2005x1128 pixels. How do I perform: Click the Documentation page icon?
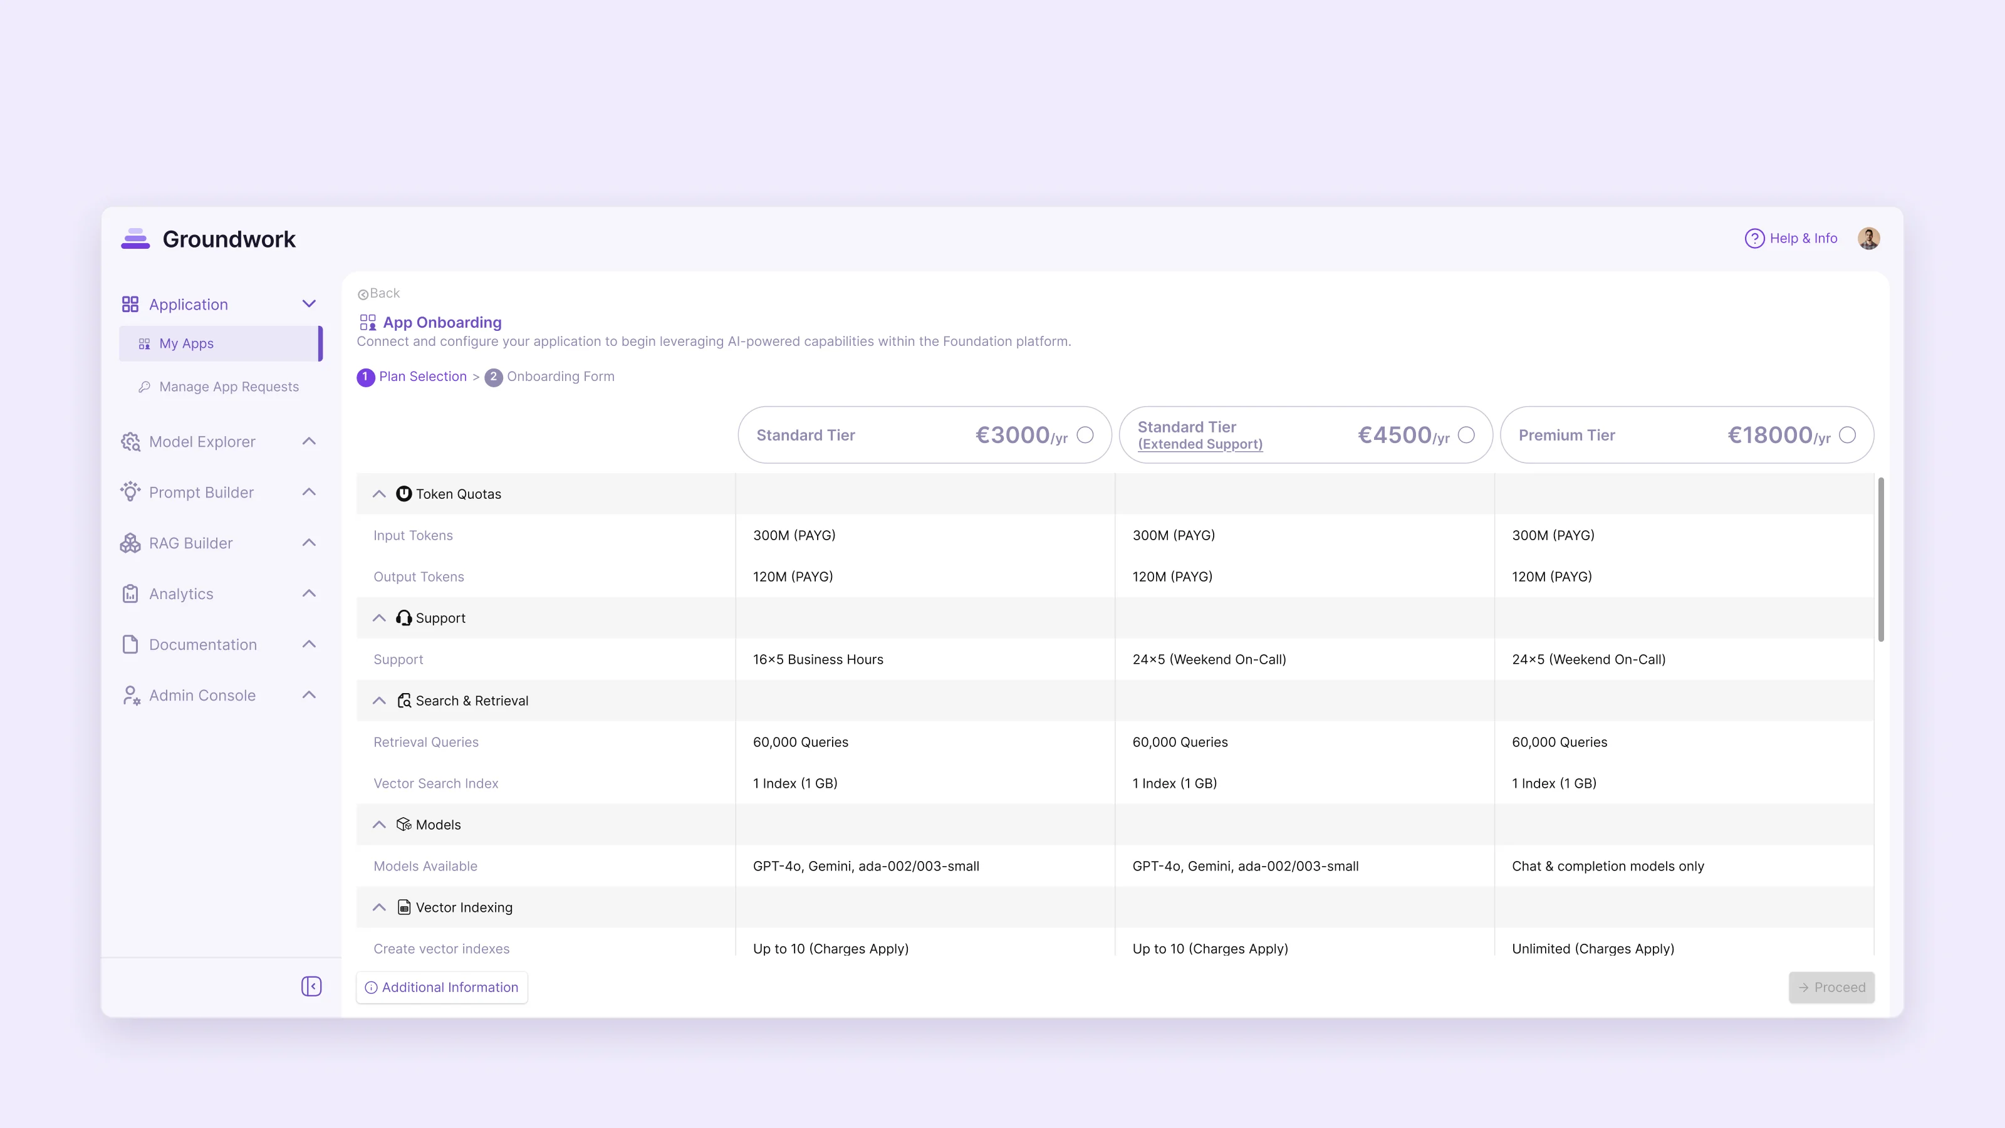(x=130, y=645)
